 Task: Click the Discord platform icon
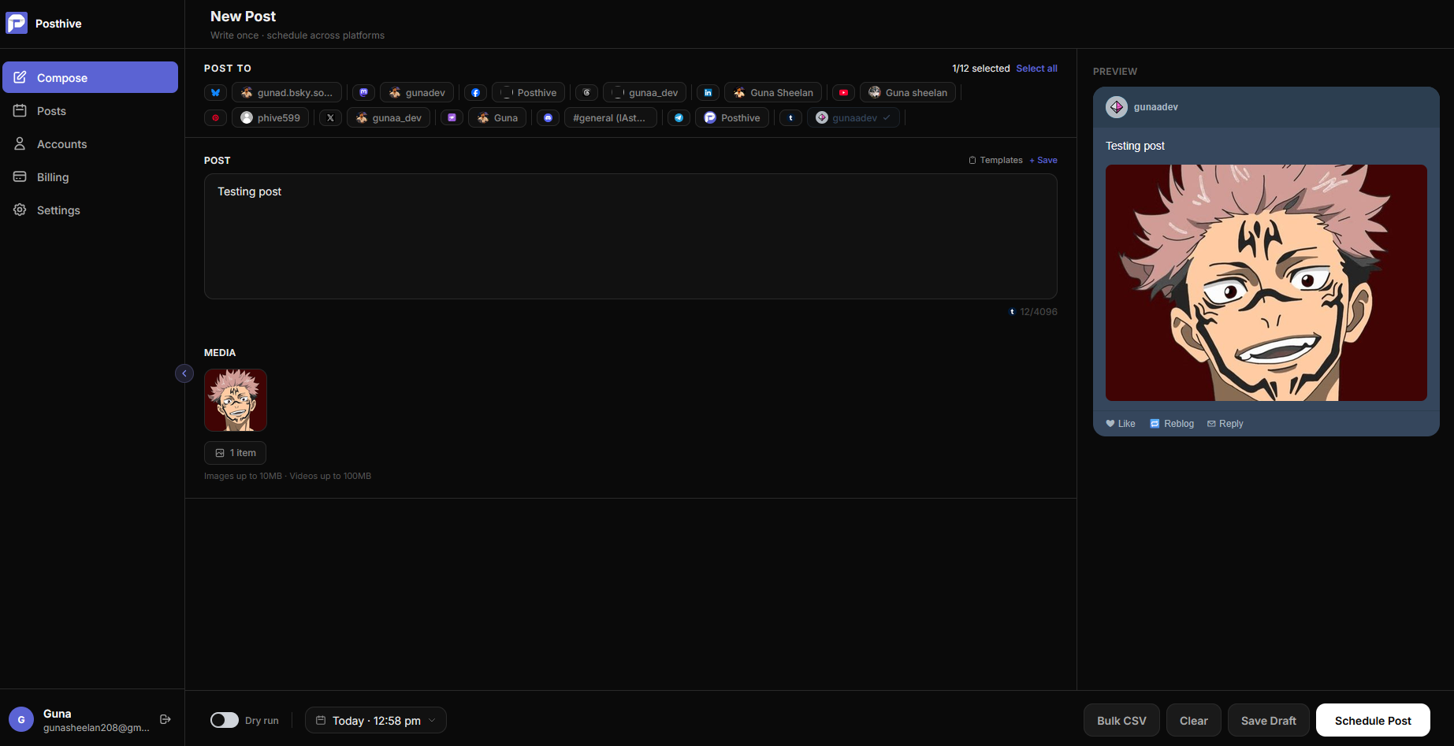pos(548,118)
